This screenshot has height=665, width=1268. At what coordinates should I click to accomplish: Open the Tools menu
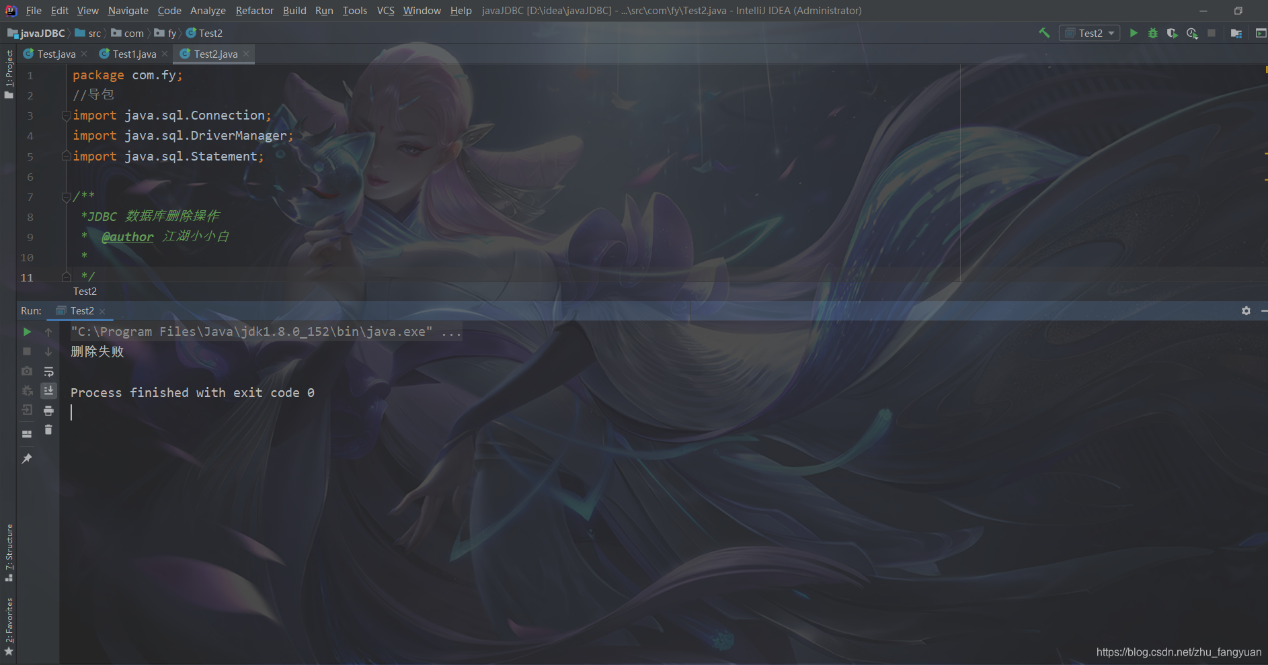(x=354, y=11)
